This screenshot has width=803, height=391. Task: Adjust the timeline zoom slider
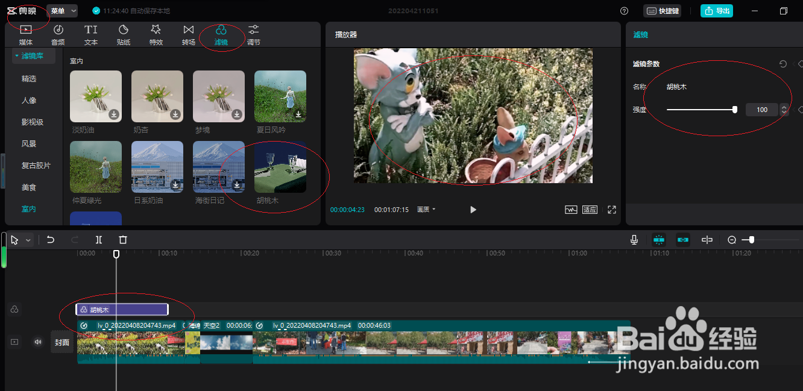coord(769,240)
